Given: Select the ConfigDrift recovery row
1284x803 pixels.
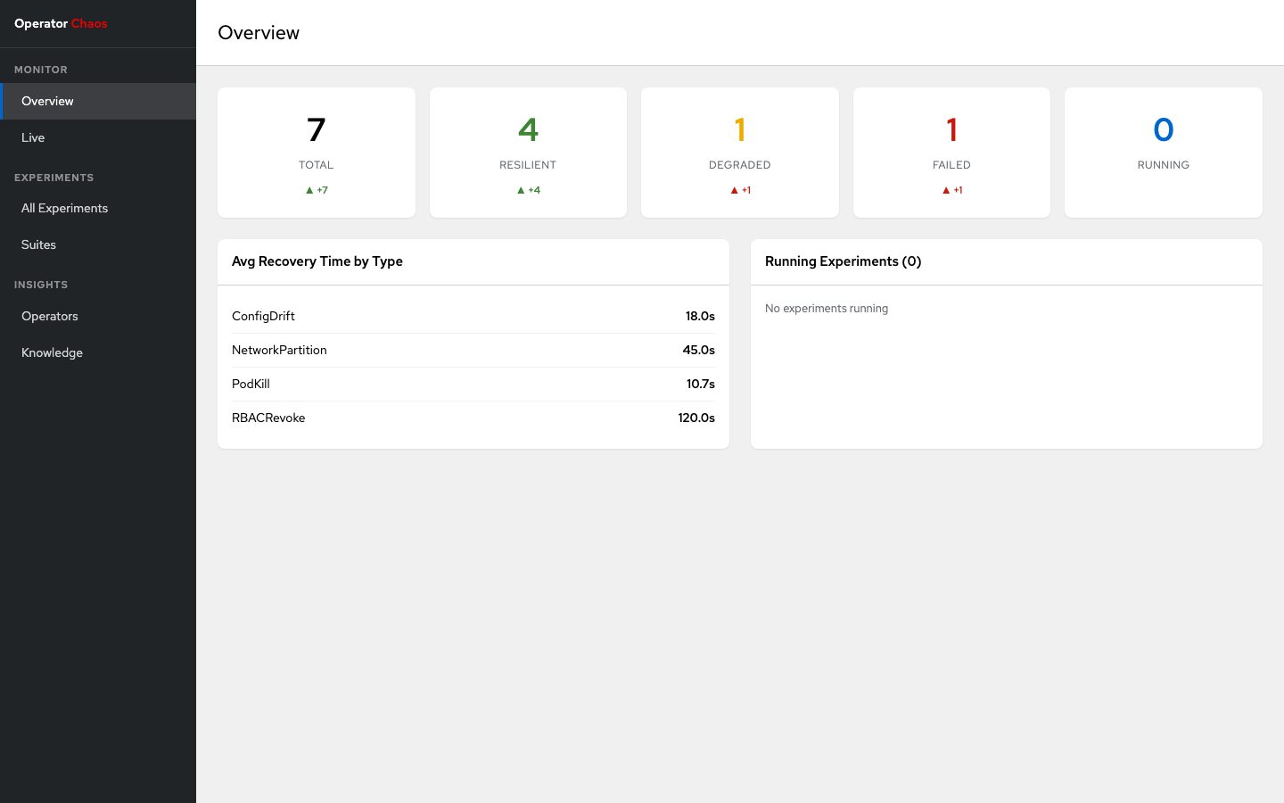Looking at the screenshot, I should 473,316.
